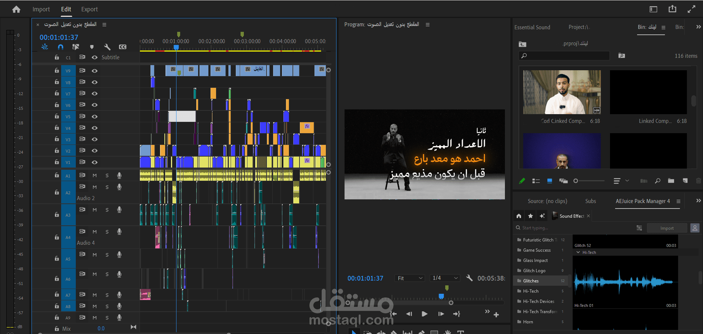Go to In point in Program monitor
Viewport: 703px width, 334px height.
pos(393,314)
